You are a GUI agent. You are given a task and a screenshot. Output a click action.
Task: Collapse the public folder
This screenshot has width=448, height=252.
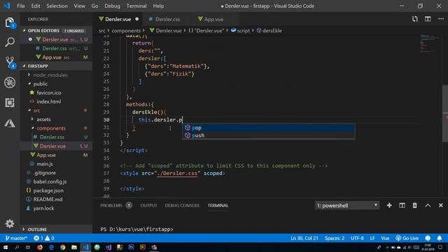click(41, 84)
